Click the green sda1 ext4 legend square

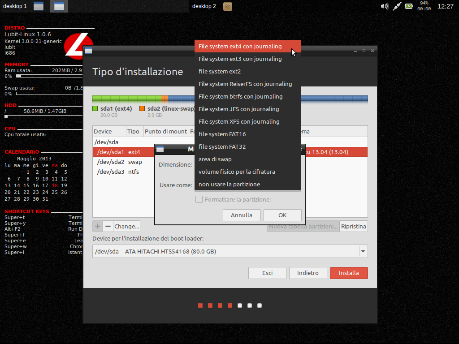pyautogui.click(x=95, y=108)
